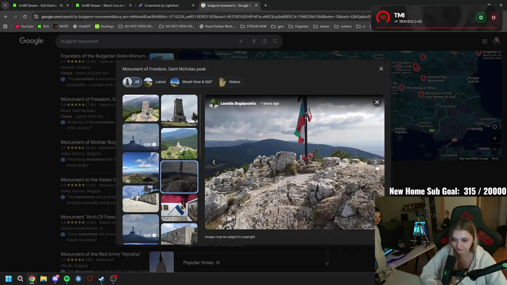Viewport: 507px width, 285px height.
Task: Open OBS Studio from the taskbar
Action: click(x=113, y=279)
